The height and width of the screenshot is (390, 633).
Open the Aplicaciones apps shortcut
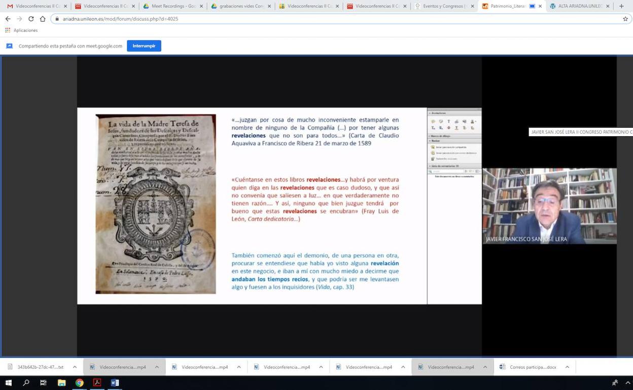[21, 30]
